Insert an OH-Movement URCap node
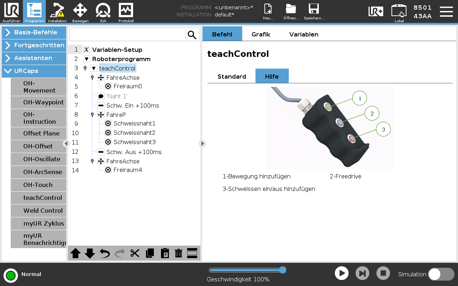Viewport: 458px width, 286px height. 38,87
